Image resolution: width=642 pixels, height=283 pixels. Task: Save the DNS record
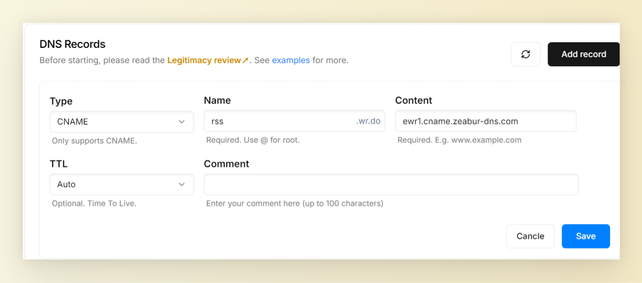[x=585, y=236]
